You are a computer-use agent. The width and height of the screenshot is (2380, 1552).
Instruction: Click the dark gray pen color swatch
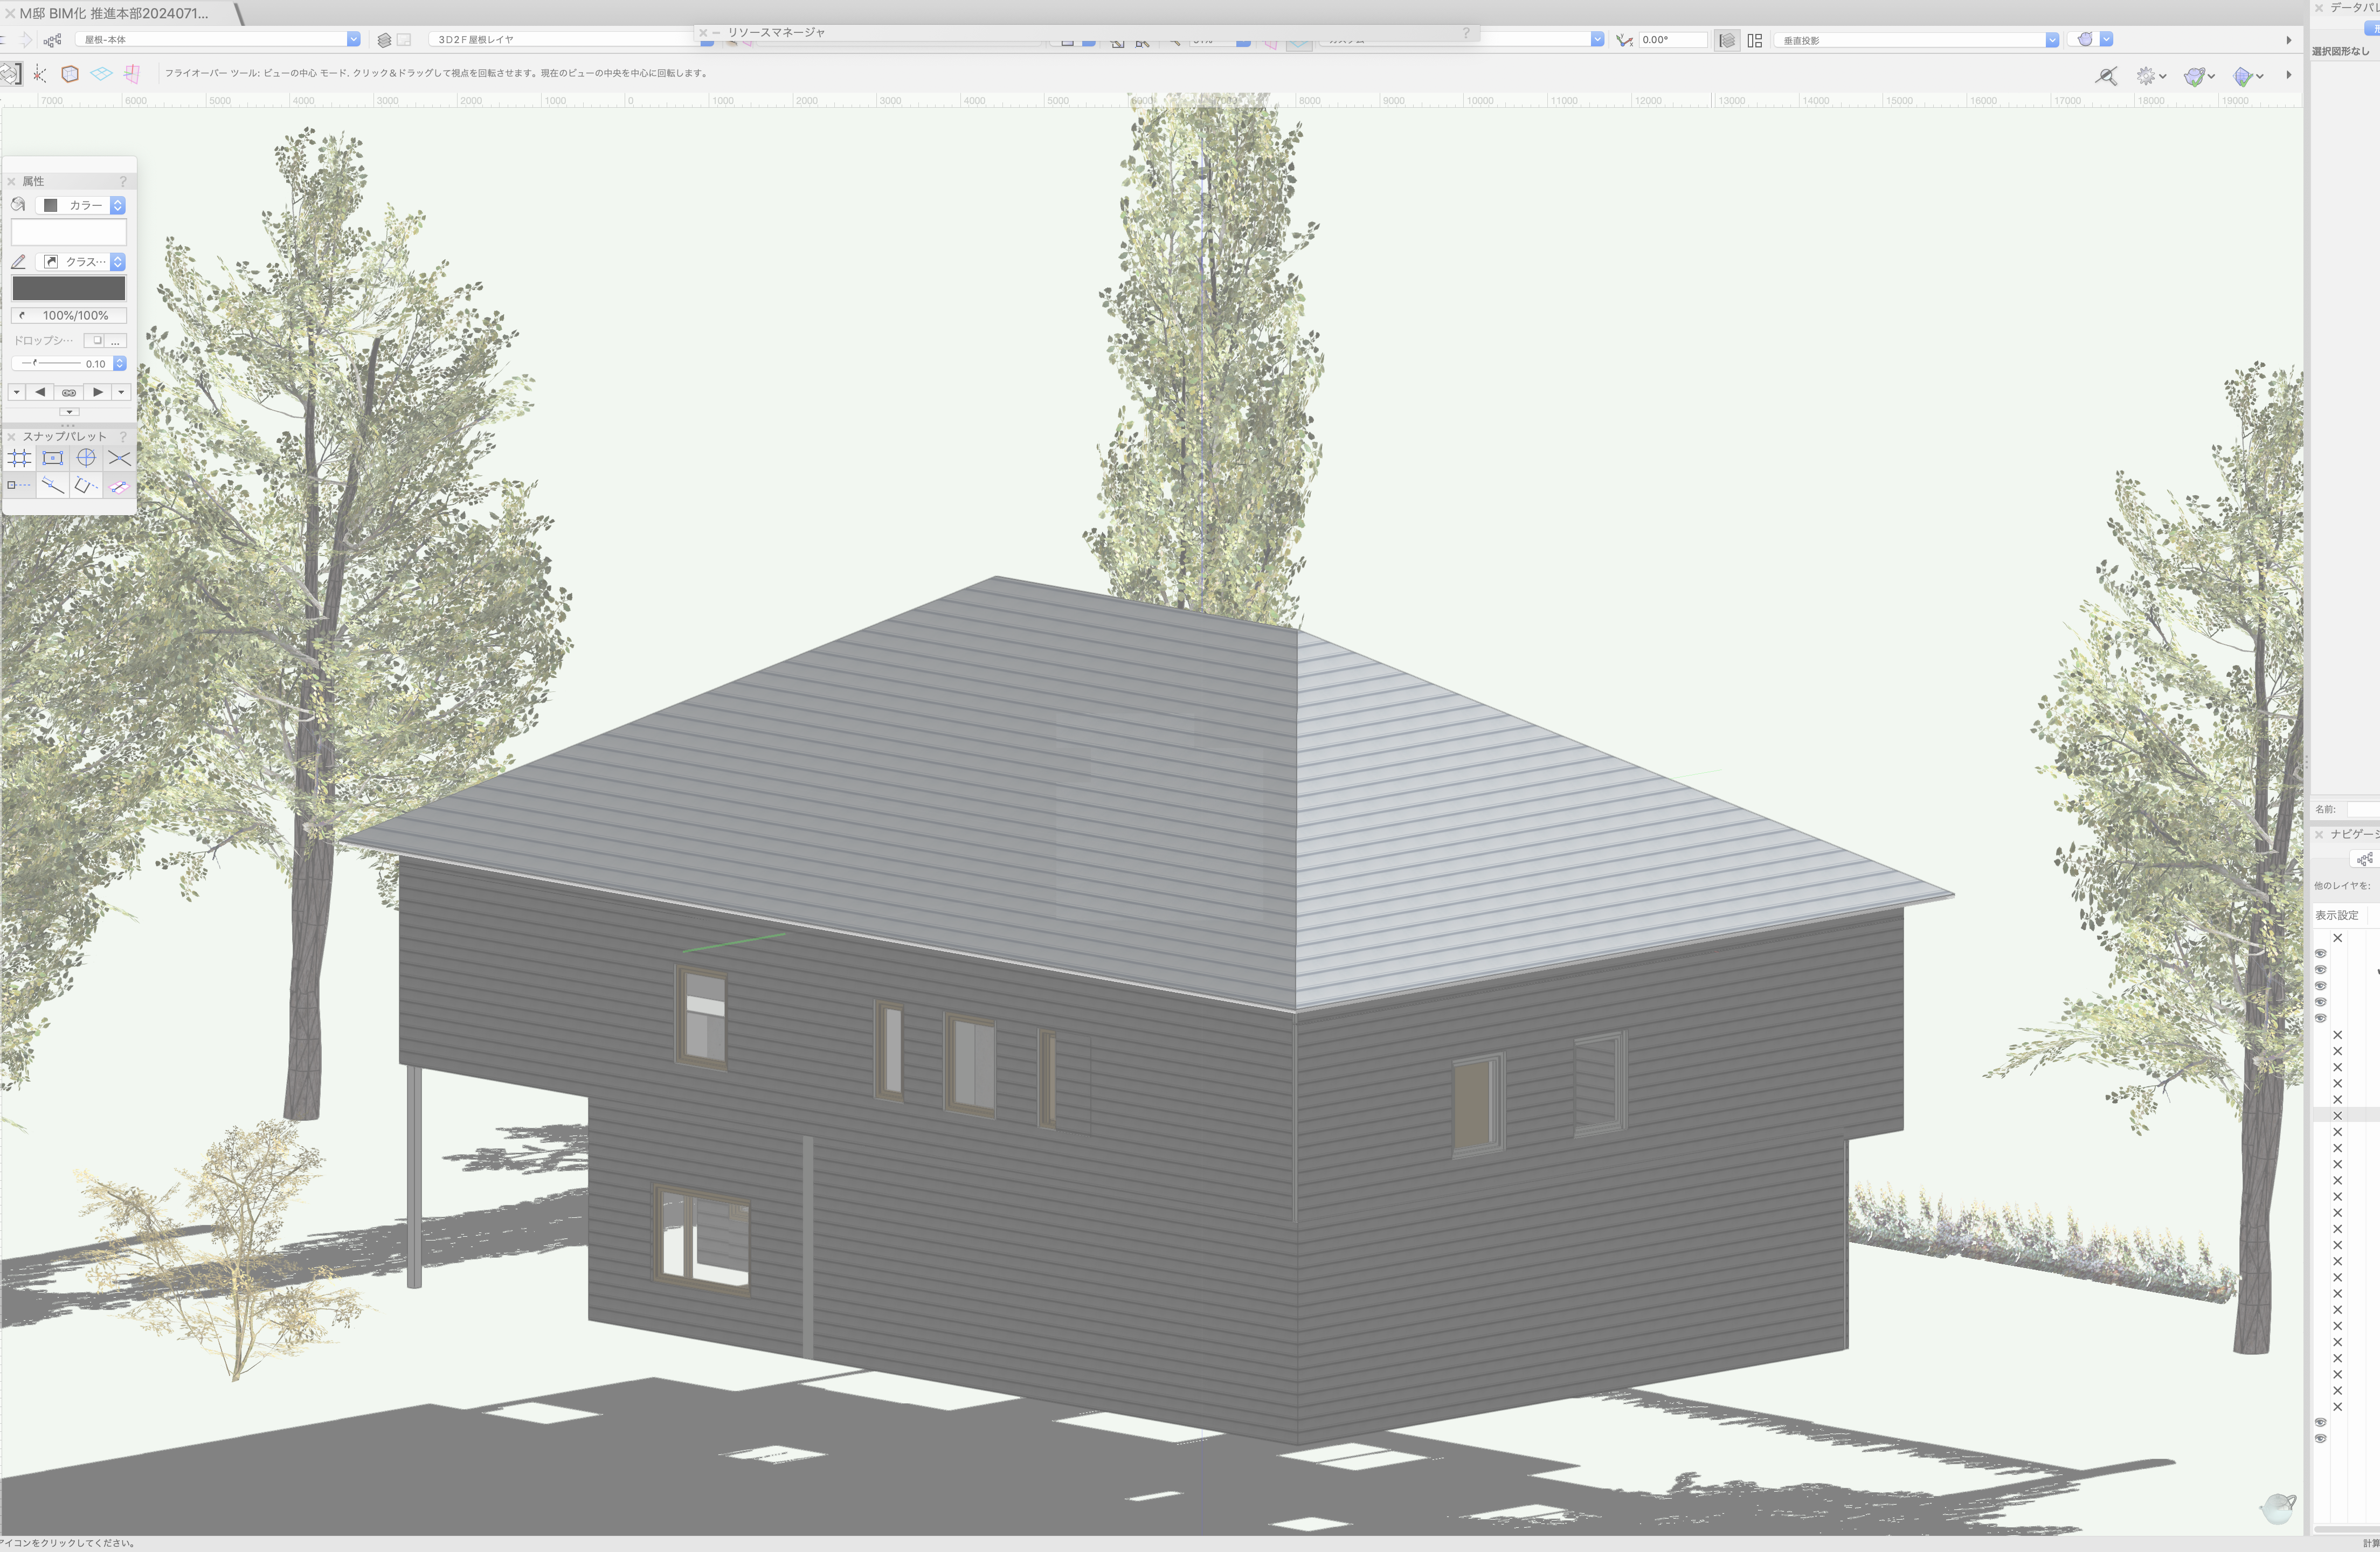coord(69,288)
